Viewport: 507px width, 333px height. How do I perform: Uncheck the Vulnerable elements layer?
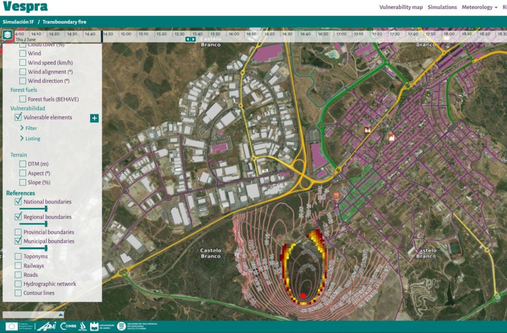pos(18,117)
